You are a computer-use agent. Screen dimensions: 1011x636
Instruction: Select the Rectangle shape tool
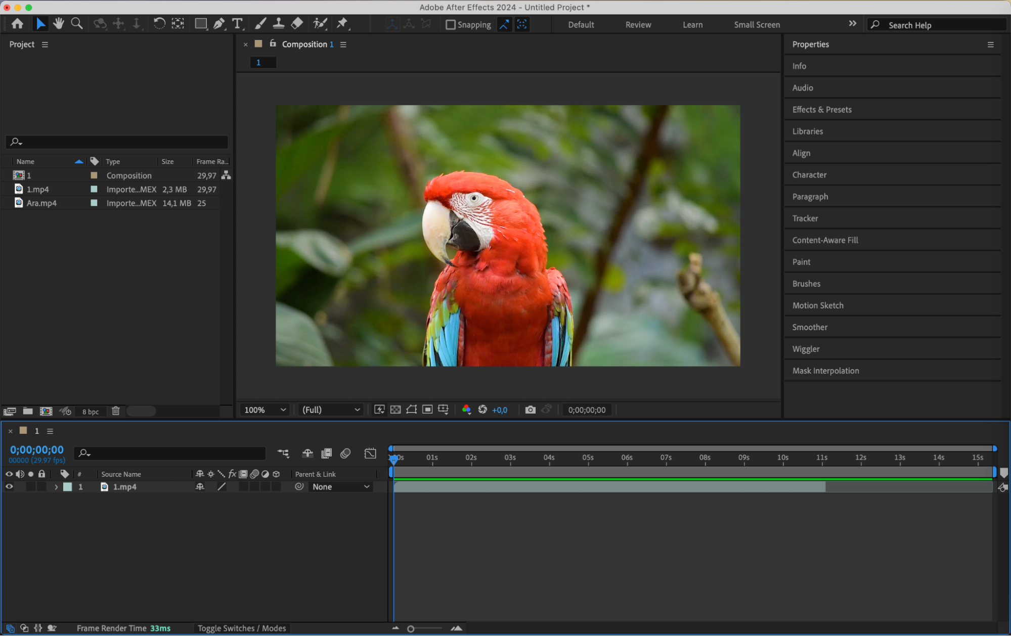[201, 24]
